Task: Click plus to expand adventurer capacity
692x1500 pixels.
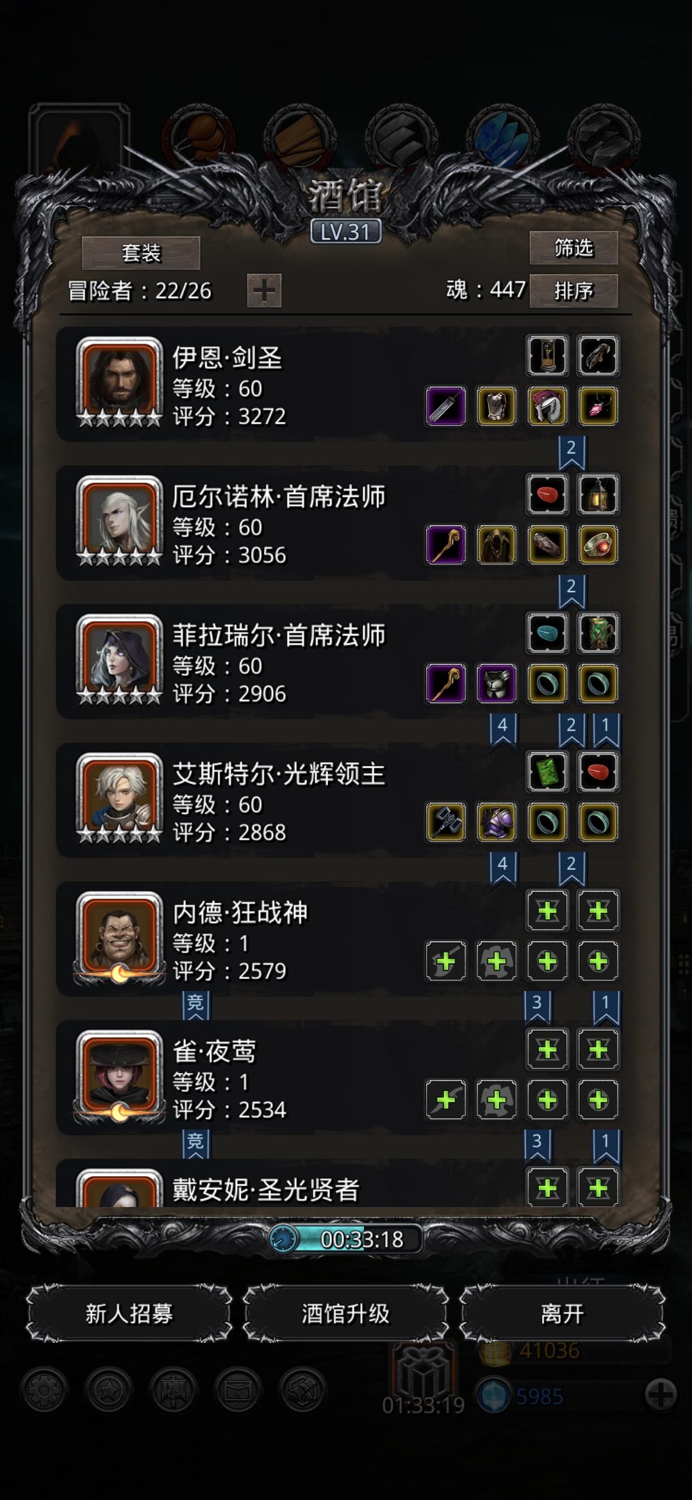Action: click(x=264, y=290)
